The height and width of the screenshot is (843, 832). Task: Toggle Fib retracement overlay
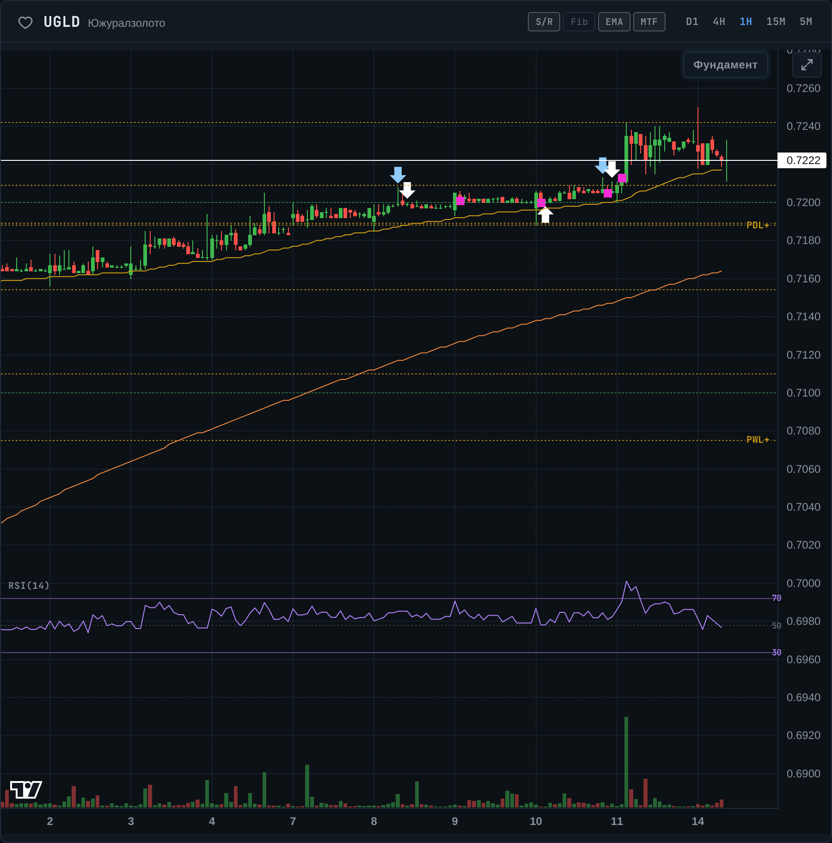[x=579, y=22]
